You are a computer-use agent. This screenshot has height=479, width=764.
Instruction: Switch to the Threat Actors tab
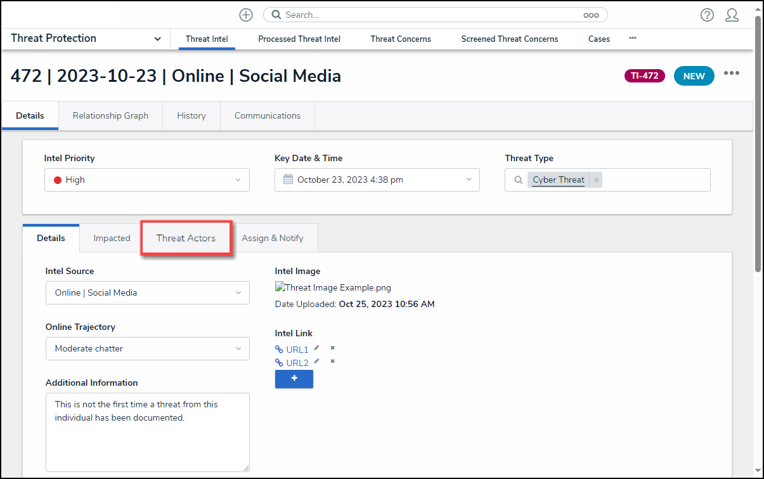click(x=186, y=239)
